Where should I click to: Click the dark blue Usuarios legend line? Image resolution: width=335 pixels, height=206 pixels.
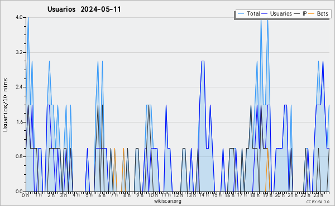point(265,14)
